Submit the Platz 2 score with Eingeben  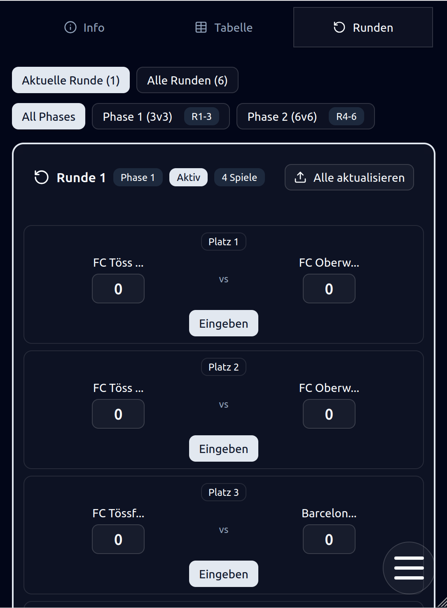point(224,448)
